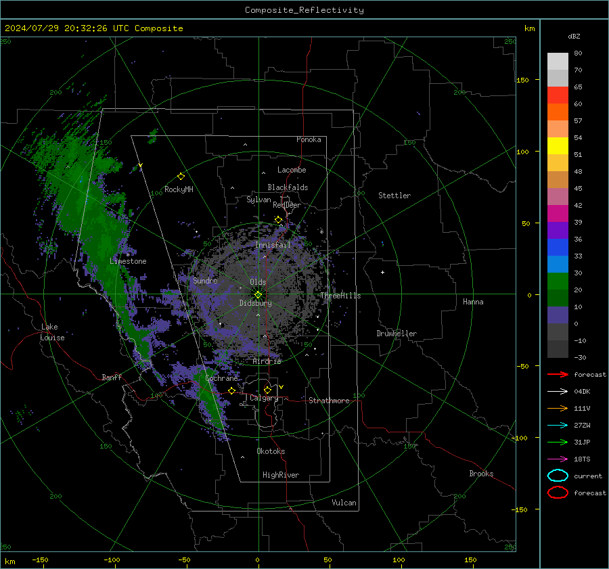The height and width of the screenshot is (569, 609).
Task: Click the red forecast arrow in legend
Action: [x=558, y=374]
